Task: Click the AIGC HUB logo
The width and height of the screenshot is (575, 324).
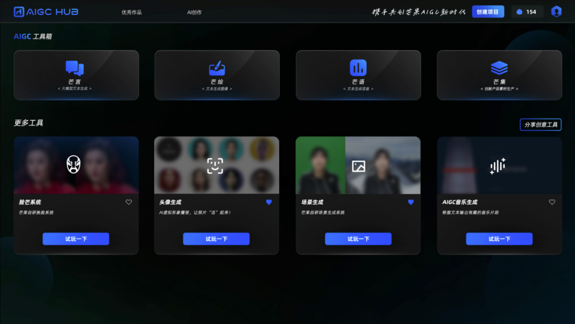Action: (46, 12)
